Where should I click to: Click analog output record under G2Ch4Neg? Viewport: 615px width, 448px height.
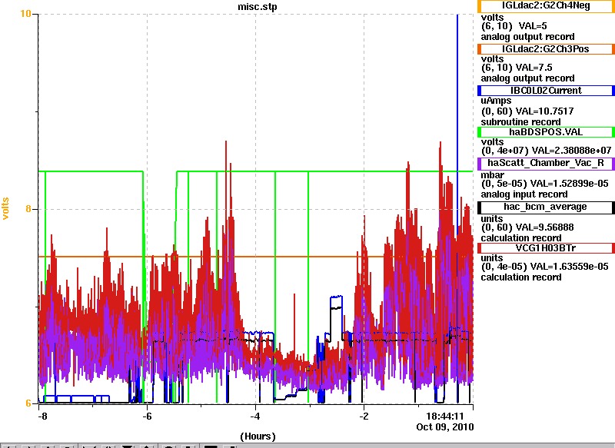528,37
